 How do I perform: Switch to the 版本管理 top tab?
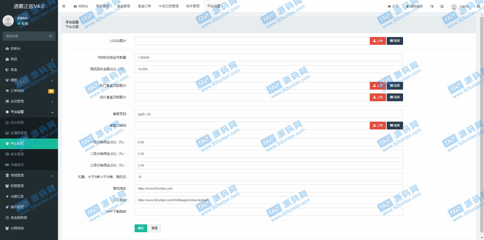pos(193,6)
